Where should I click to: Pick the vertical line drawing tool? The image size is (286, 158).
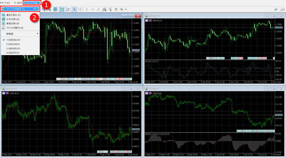(87, 9)
